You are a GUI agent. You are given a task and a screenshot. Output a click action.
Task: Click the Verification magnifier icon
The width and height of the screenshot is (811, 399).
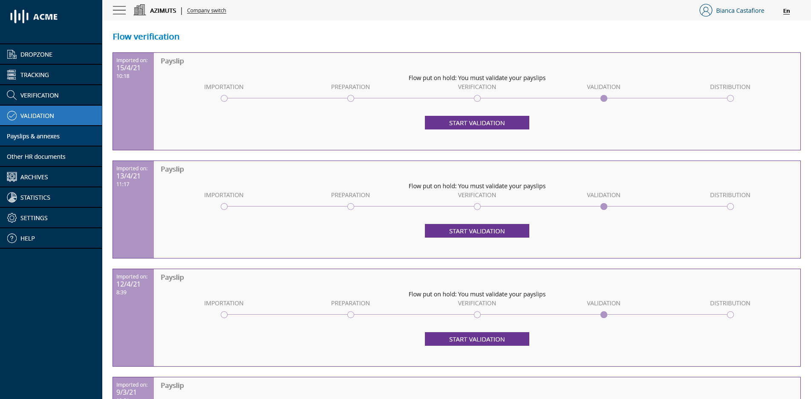click(x=12, y=95)
